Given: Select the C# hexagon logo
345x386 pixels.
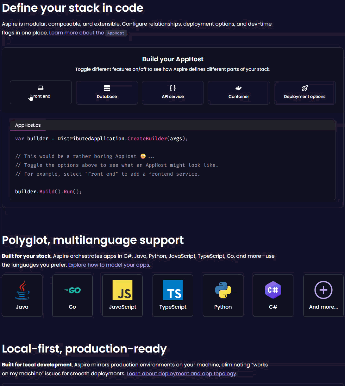Looking at the screenshot, I should click(x=273, y=290).
